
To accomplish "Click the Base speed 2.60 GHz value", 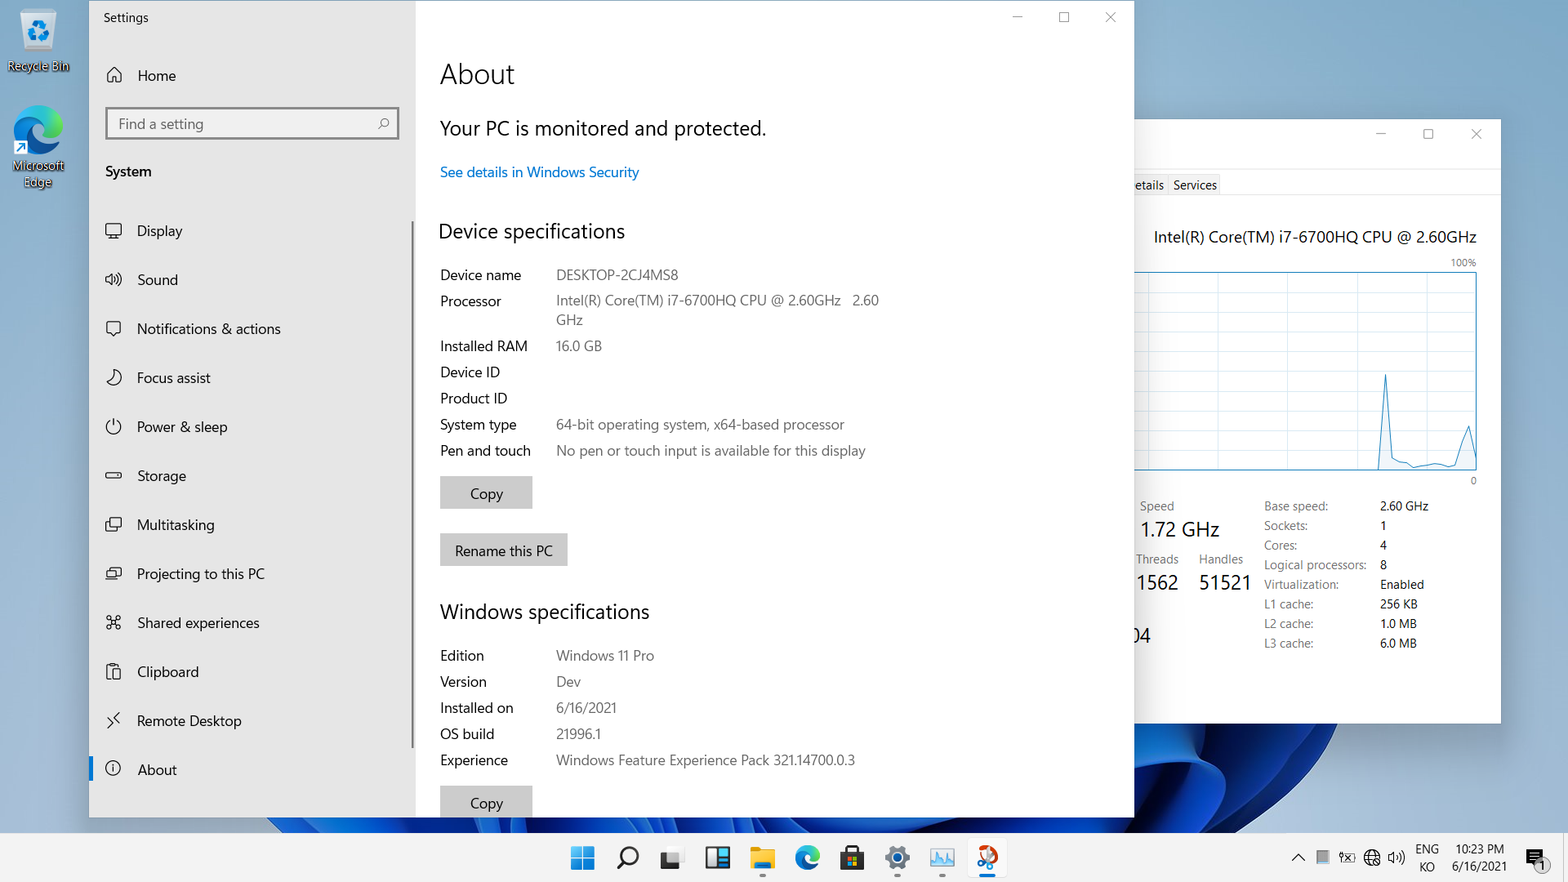I will (1404, 506).
